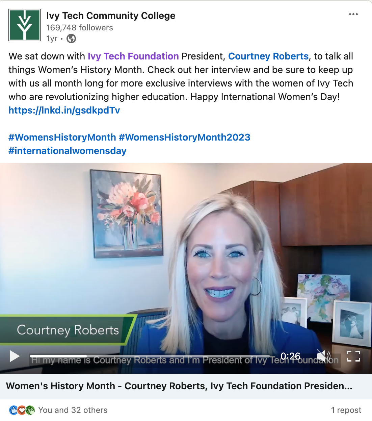Open the three-dot post options menu
Image resolution: width=372 pixels, height=421 pixels.
coord(353,14)
